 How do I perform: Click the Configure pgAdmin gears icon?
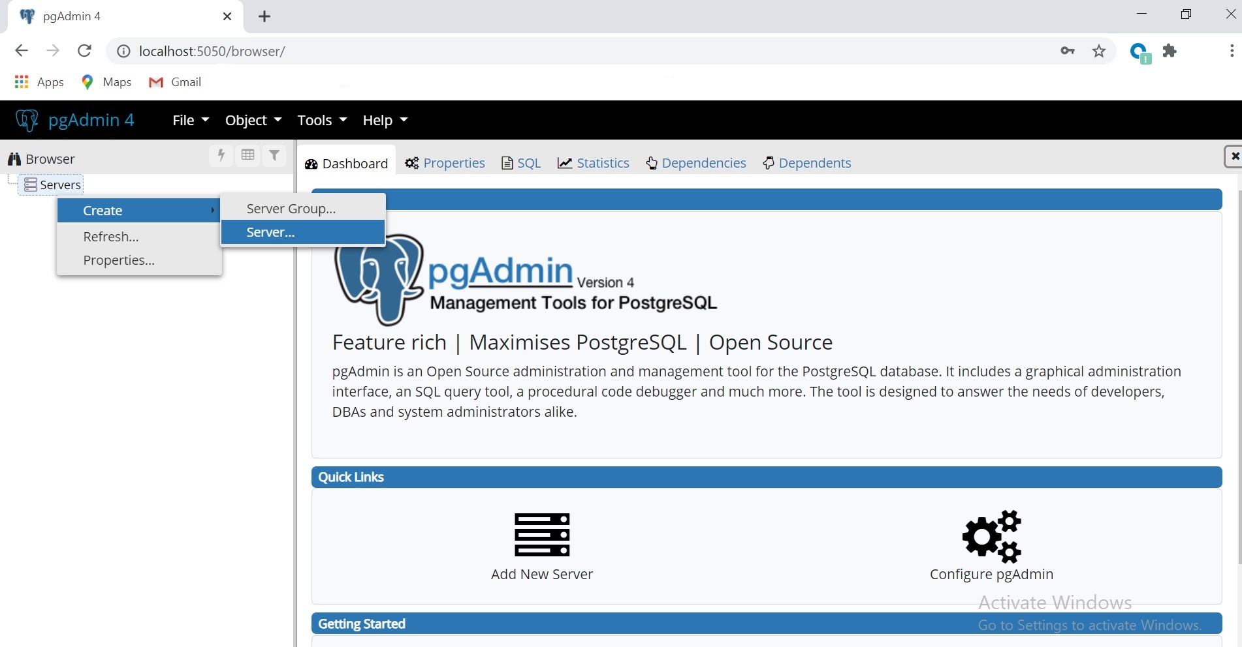[x=991, y=536]
